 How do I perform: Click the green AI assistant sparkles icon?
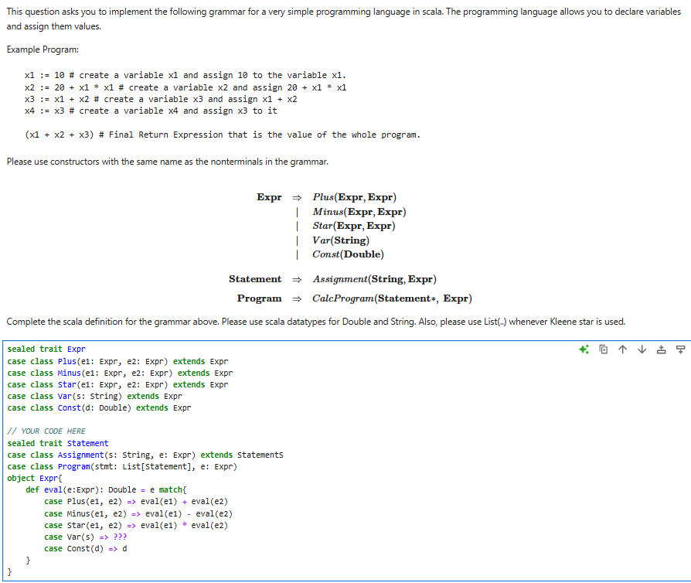coord(584,350)
